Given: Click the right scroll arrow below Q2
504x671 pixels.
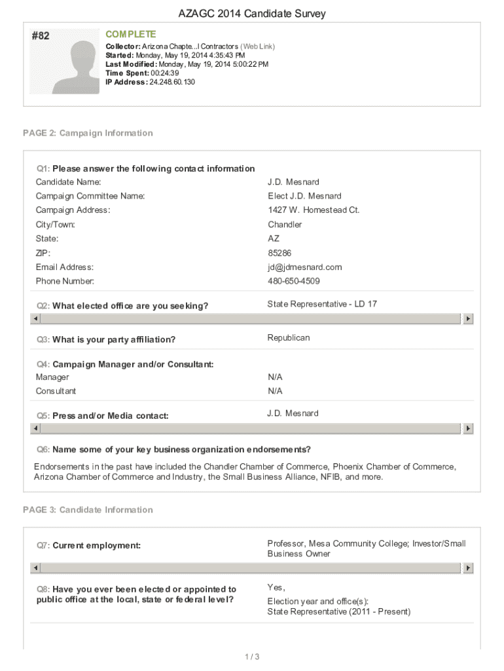Looking at the screenshot, I should [x=468, y=318].
